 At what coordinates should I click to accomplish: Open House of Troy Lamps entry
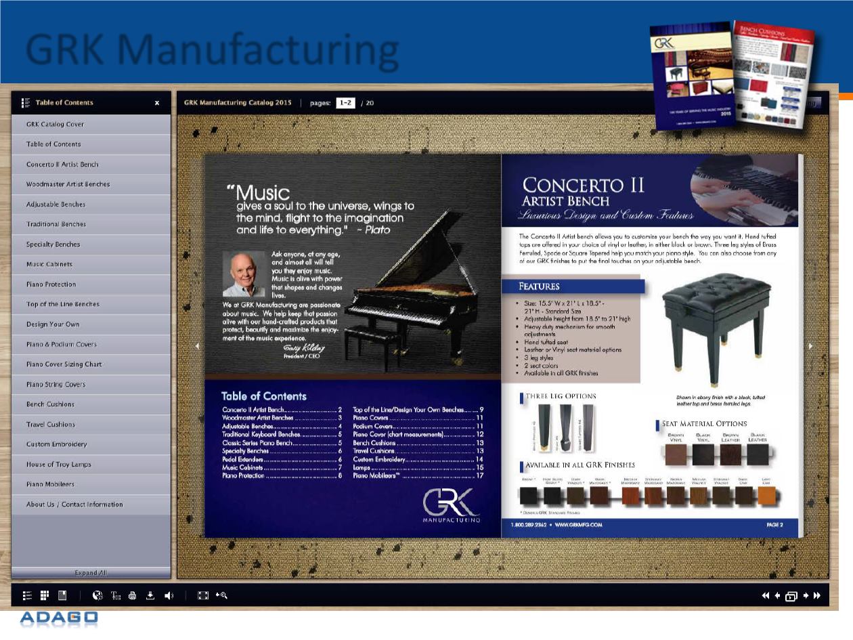click(x=91, y=465)
